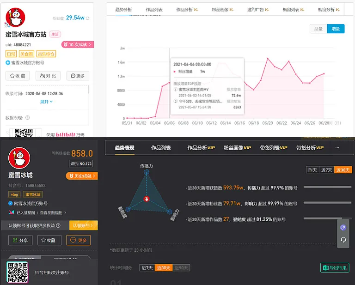Click the 蜜雪冰城官方站 avatar in the bilibili panel
This screenshot has width=355, height=285.
15,18
